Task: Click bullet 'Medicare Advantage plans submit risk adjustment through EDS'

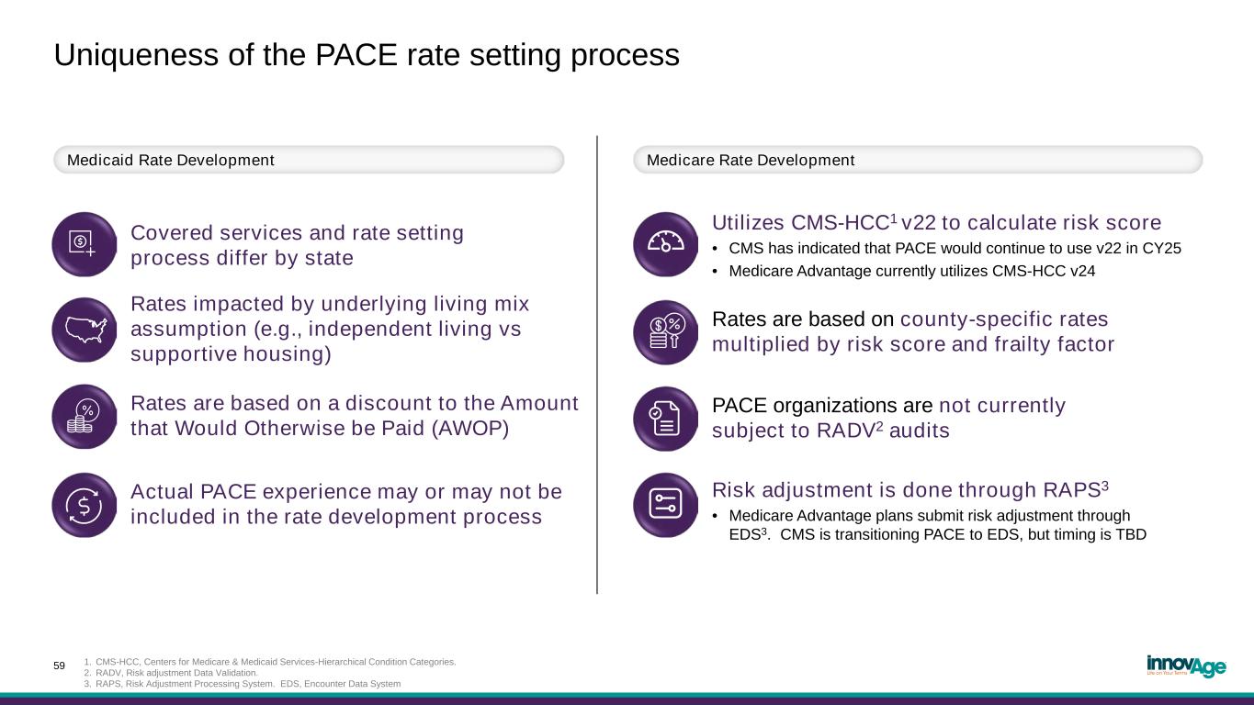Action: 930,525
